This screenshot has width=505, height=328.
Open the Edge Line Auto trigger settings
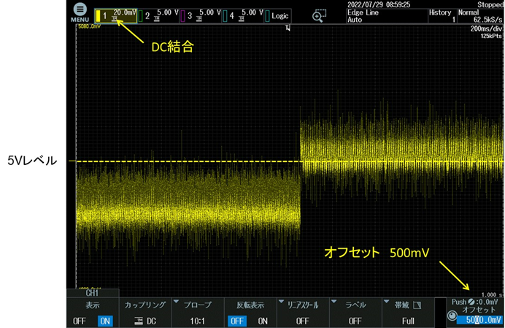tap(387, 16)
